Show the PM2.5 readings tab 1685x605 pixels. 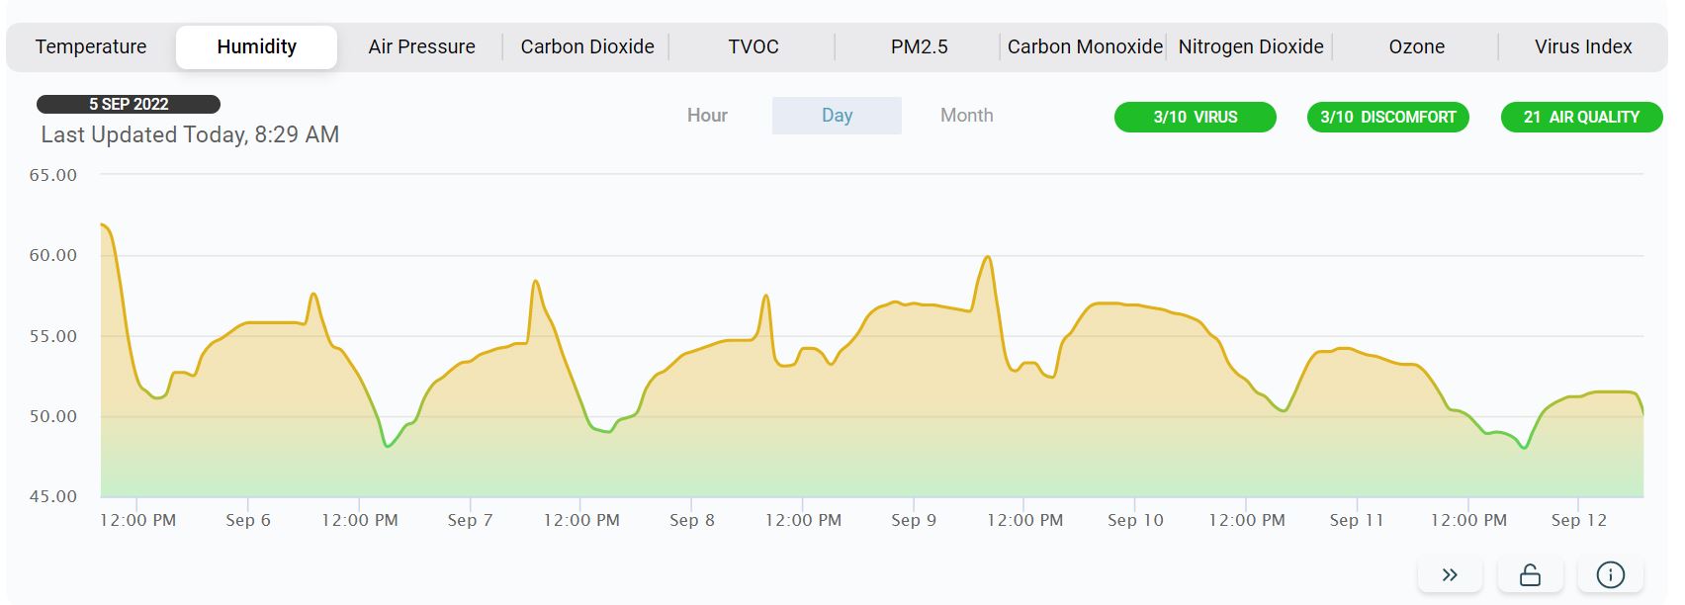click(919, 46)
